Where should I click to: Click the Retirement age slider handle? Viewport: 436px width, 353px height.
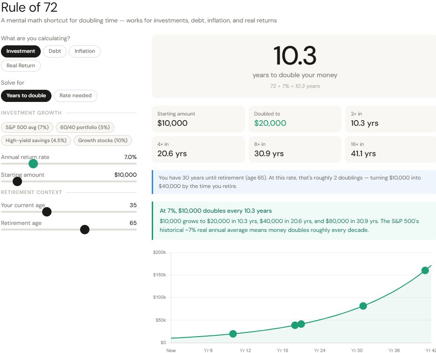tap(85, 230)
